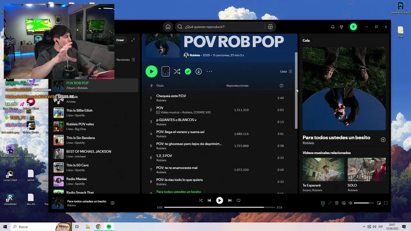Open the miniplayer icon
The width and height of the screenshot is (411, 231).
379,203
